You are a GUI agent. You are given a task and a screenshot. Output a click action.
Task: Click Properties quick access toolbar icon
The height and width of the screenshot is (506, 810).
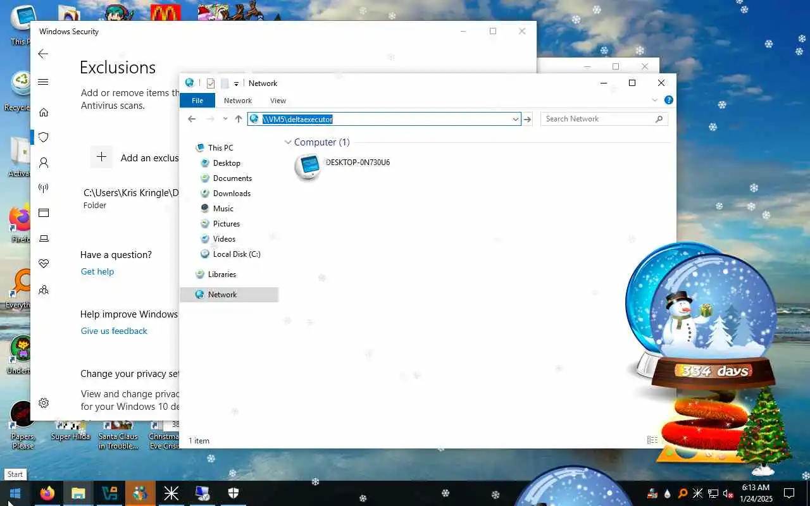pyautogui.click(x=211, y=83)
